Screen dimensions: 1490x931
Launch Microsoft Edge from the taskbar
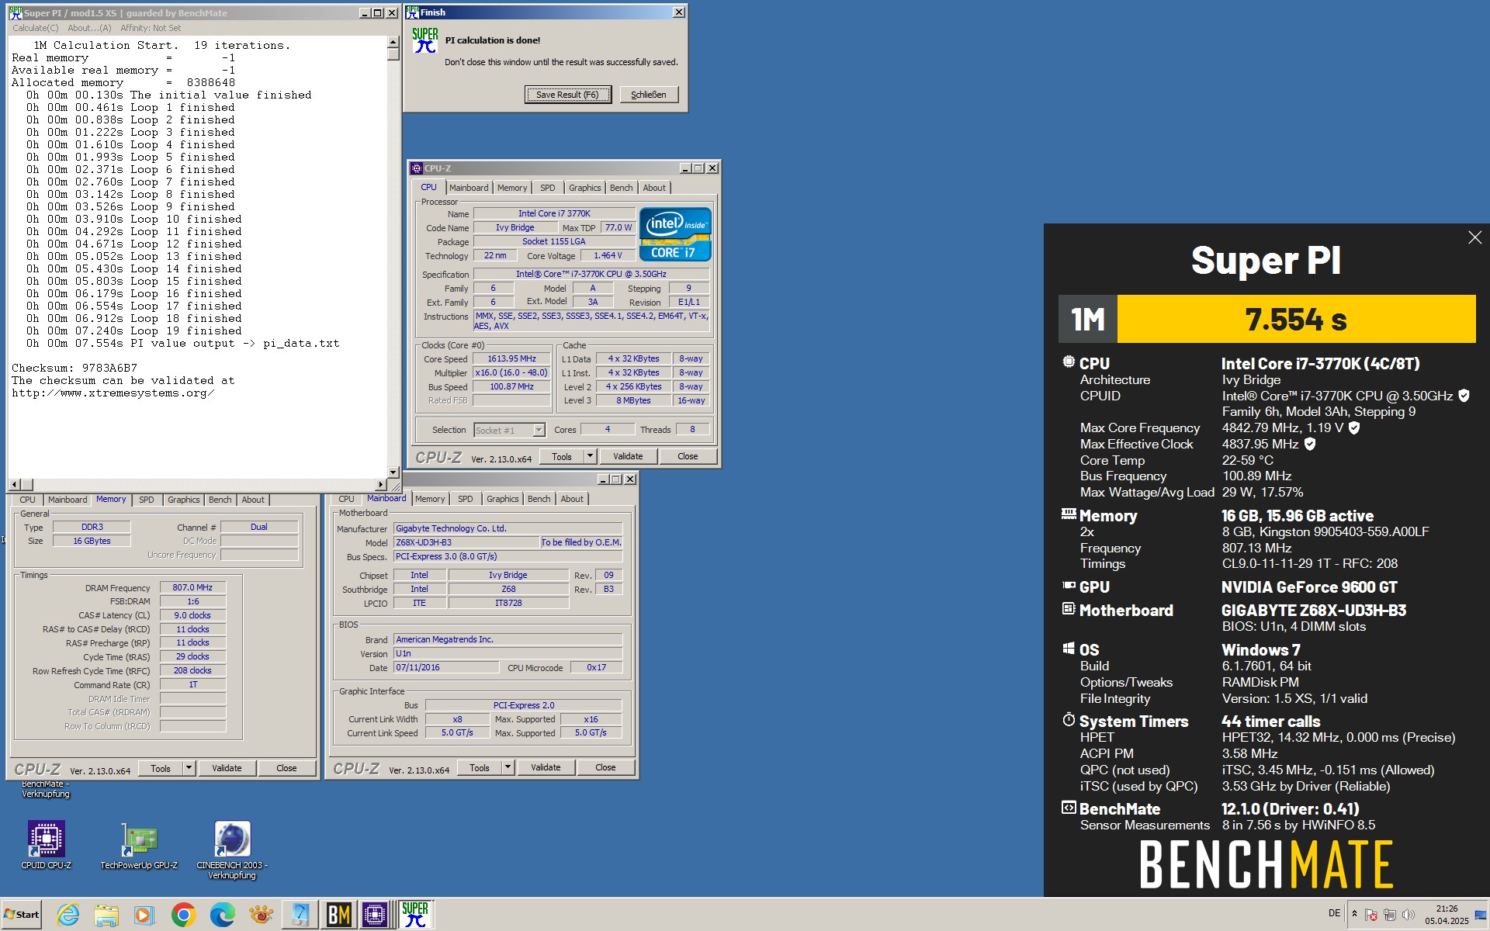point(222,915)
